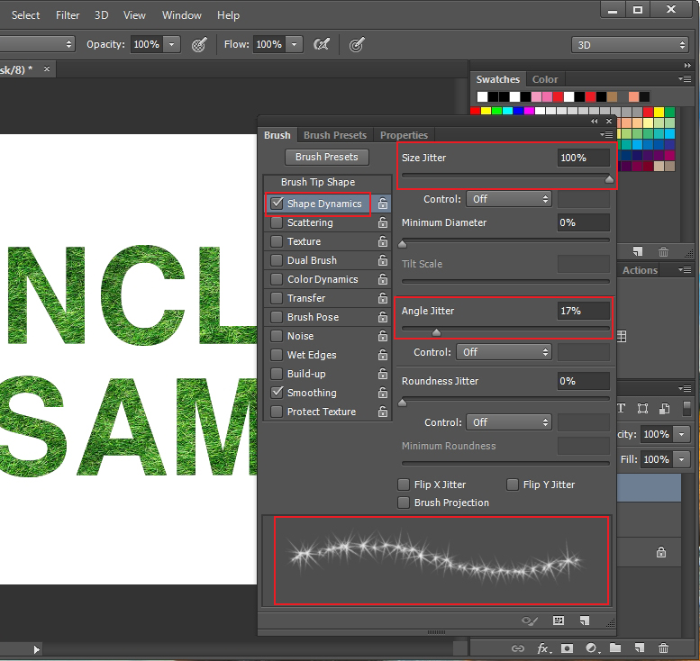Filter layers by type layers icon

621,408
